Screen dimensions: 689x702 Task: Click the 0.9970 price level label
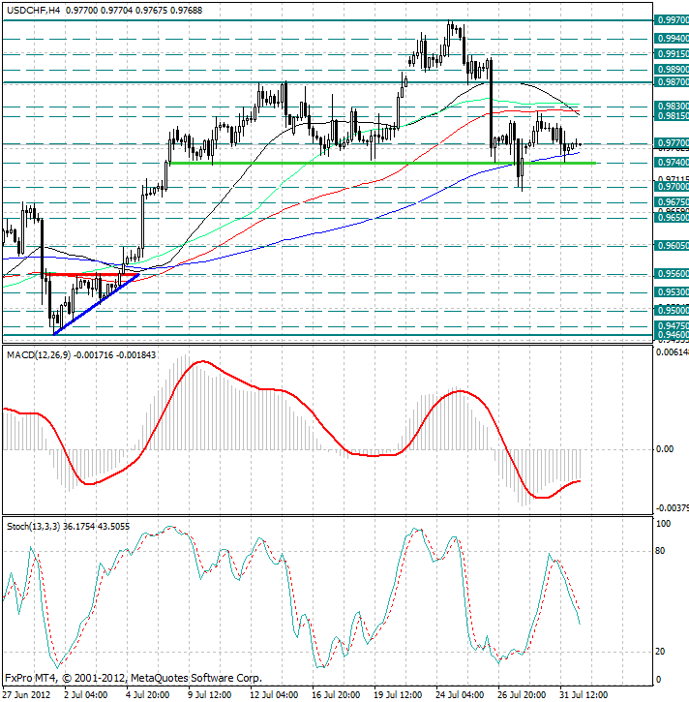(672, 20)
